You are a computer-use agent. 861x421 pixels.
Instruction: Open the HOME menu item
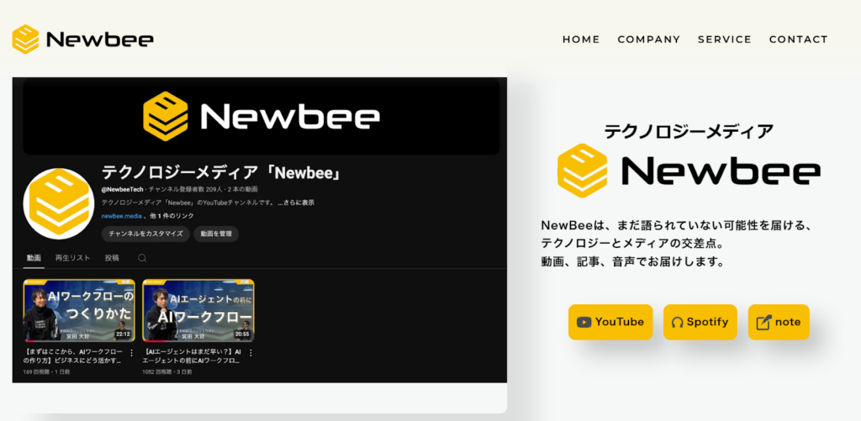coord(581,39)
